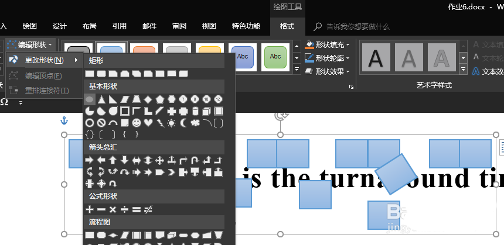Select the parallelogram basic shape
The width and height of the screenshot is (504, 245).
click(124, 99)
